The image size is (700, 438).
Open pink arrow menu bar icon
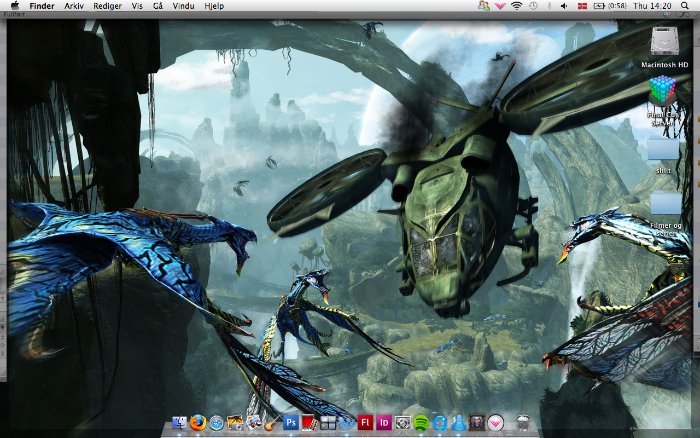click(x=500, y=5)
